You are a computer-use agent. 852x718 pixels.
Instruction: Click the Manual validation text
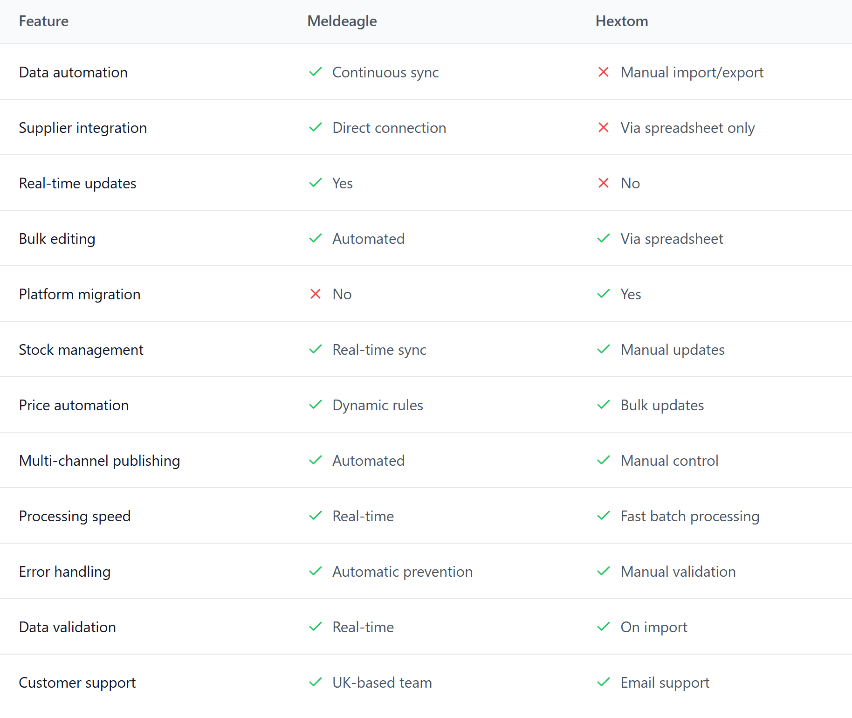678,572
